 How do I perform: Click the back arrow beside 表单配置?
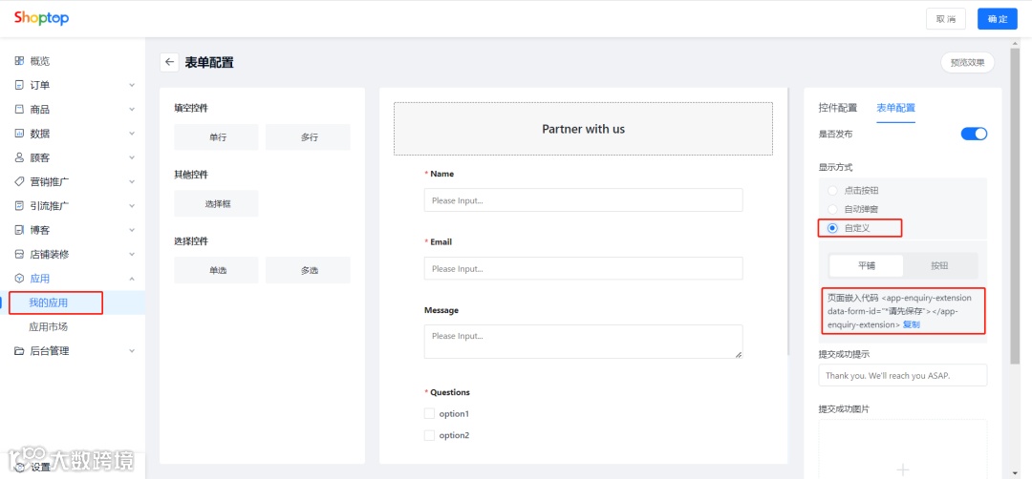tap(170, 62)
